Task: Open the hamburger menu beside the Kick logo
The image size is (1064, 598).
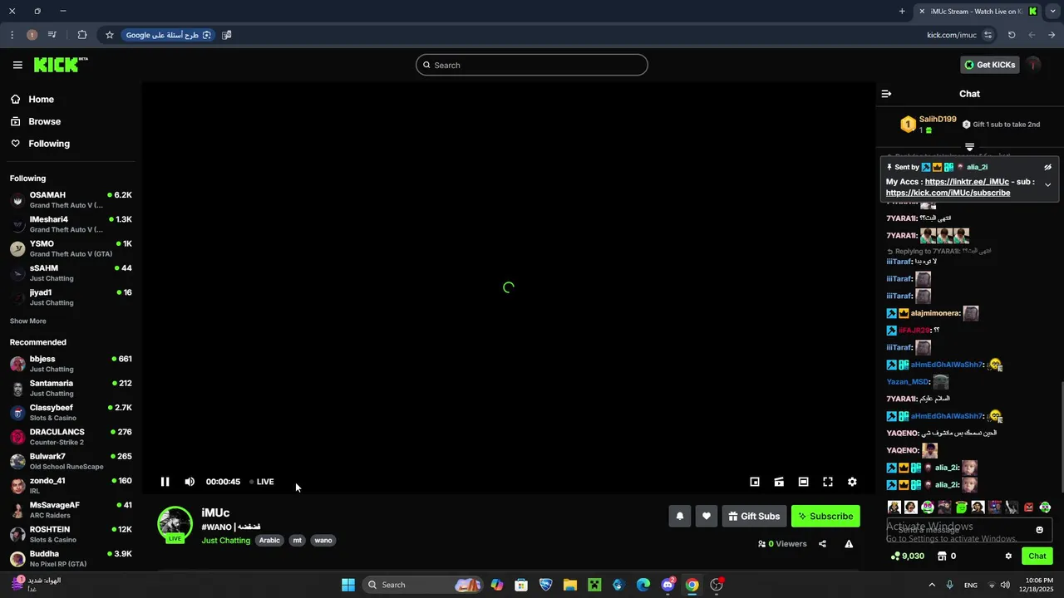Action: (17, 65)
